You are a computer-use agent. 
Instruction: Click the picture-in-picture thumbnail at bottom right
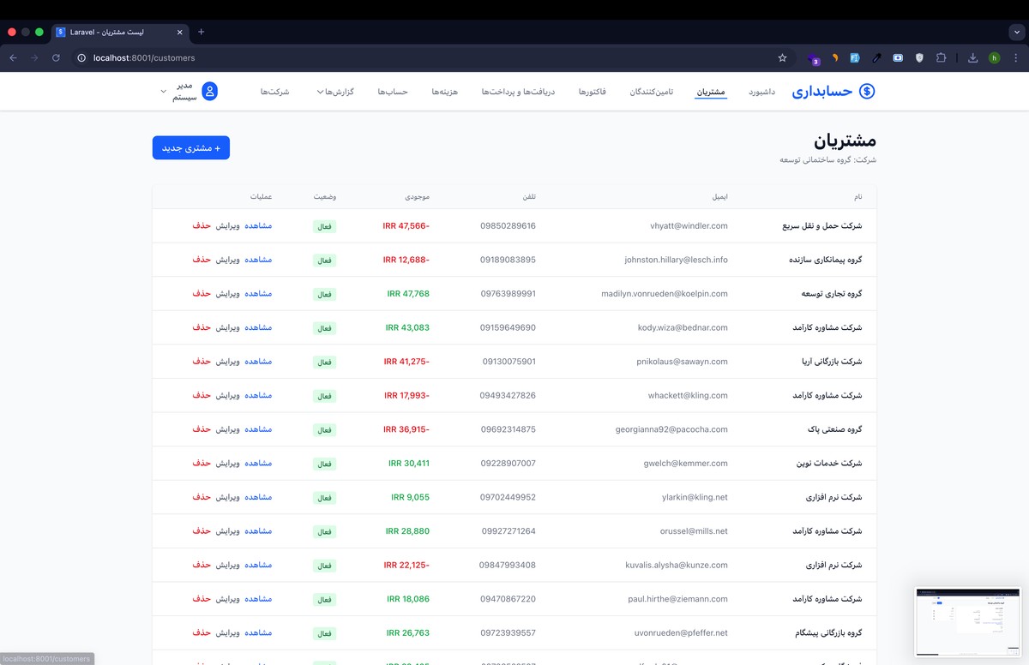coord(968,621)
